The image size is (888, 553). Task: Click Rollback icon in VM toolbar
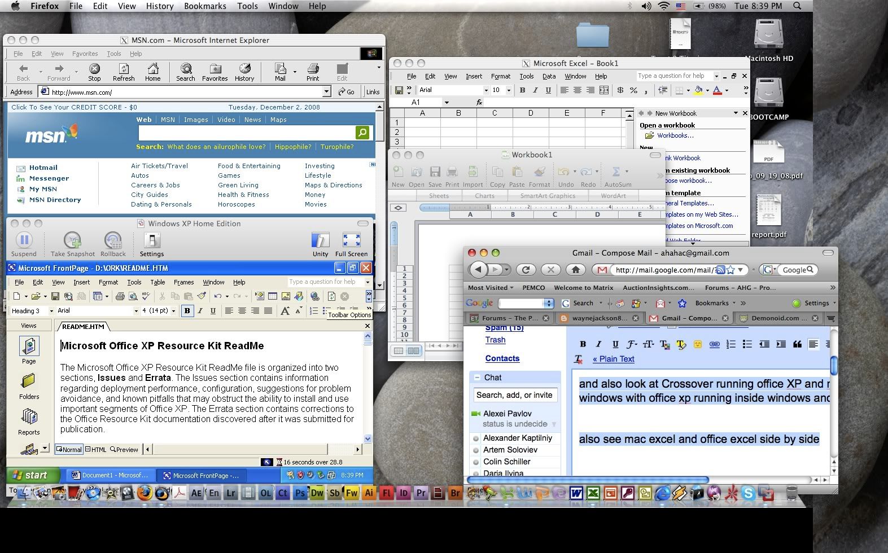coord(113,240)
